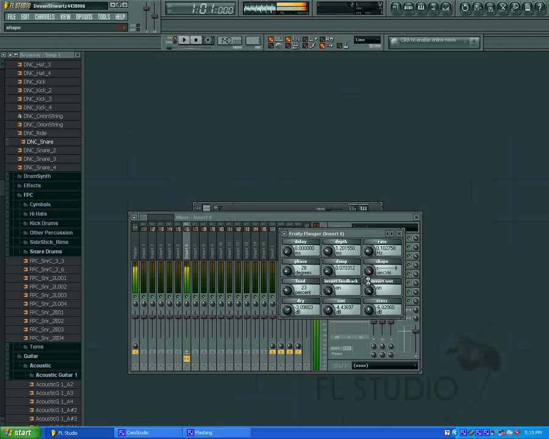Open the Fruity Flanger options menu arrow

284,234
